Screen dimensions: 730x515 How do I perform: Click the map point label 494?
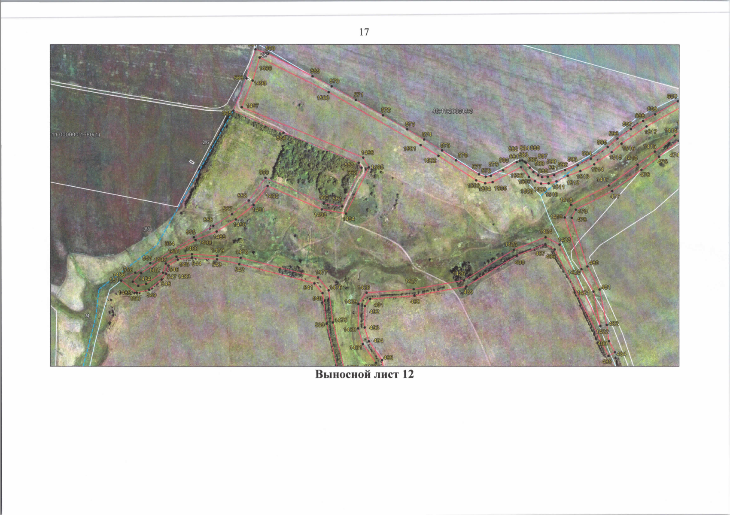(x=378, y=340)
